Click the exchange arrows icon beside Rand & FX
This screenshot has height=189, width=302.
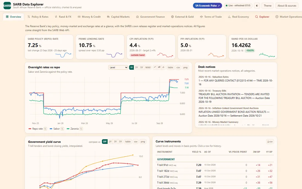click(56, 17)
